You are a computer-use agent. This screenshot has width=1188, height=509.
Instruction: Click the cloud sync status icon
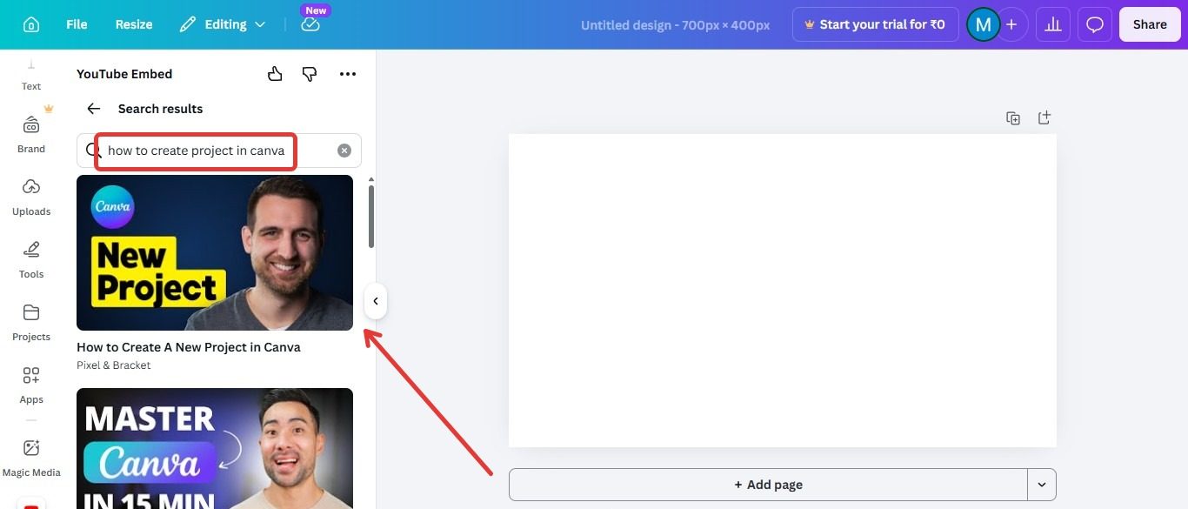pyautogui.click(x=310, y=24)
